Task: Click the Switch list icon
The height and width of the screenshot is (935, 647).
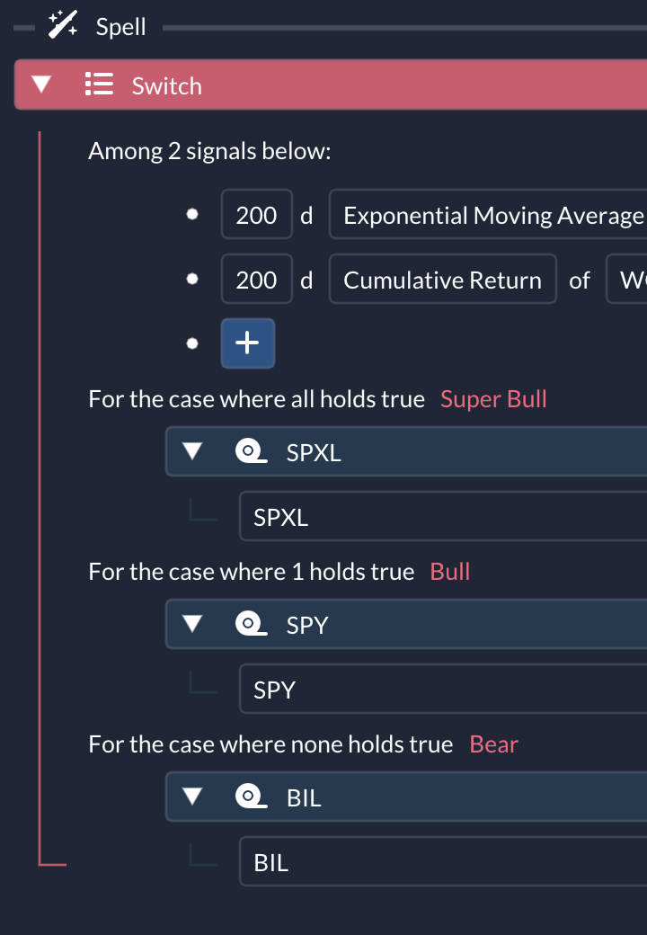Action: pyautogui.click(x=99, y=85)
